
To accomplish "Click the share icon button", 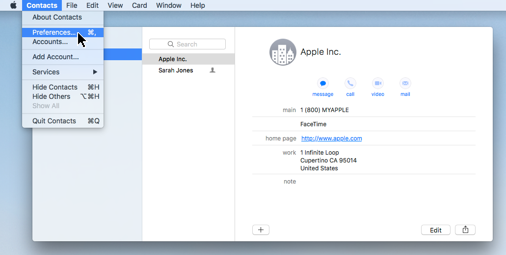I will [x=465, y=230].
